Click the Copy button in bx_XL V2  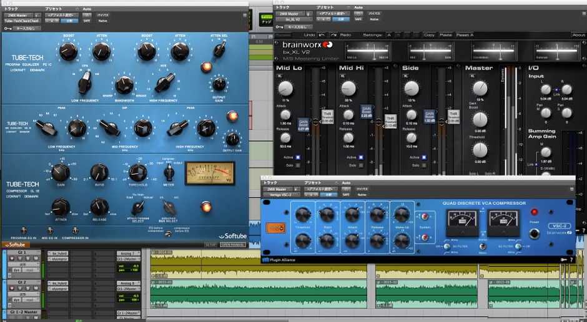[x=430, y=35]
